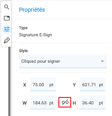Click the Type section label

coord(23,28)
